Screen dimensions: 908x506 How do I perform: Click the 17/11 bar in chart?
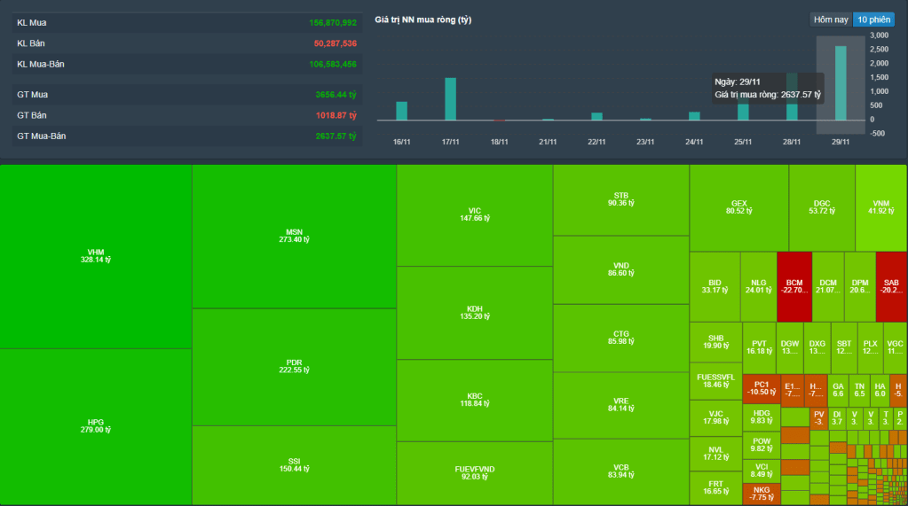[x=450, y=98]
